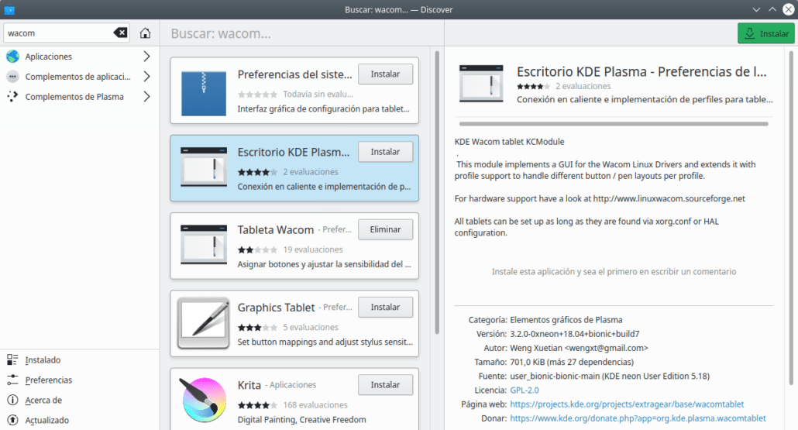
Task: Click the maximize up arrow in title bar
Action: pyautogui.click(x=772, y=9)
